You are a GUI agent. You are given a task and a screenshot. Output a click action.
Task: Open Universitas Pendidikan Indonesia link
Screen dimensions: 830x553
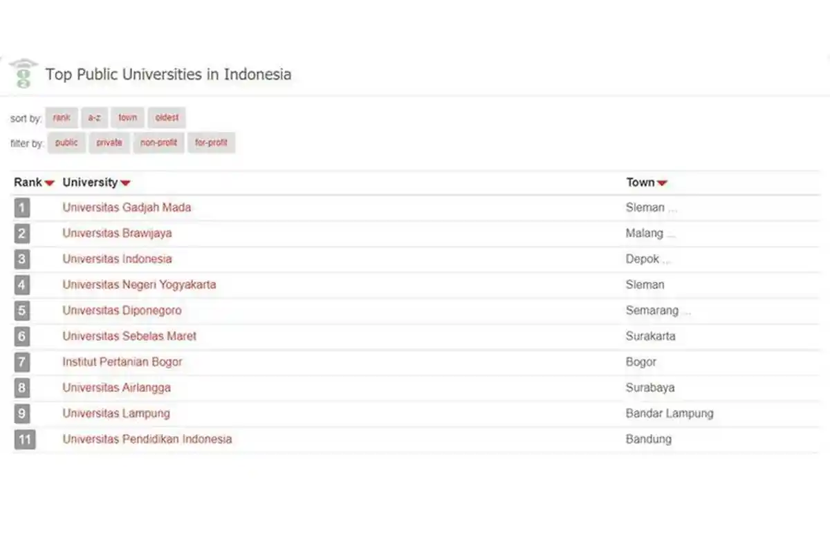click(147, 440)
